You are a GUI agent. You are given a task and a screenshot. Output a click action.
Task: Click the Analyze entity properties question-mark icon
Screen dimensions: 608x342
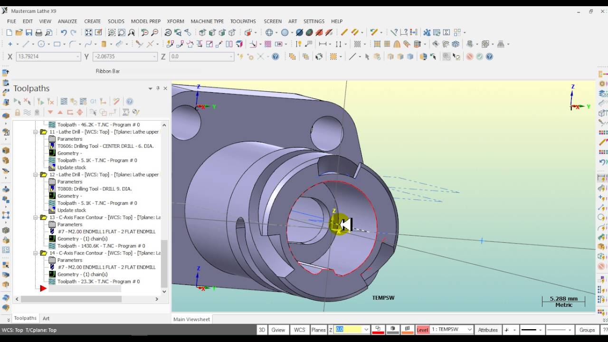click(394, 33)
